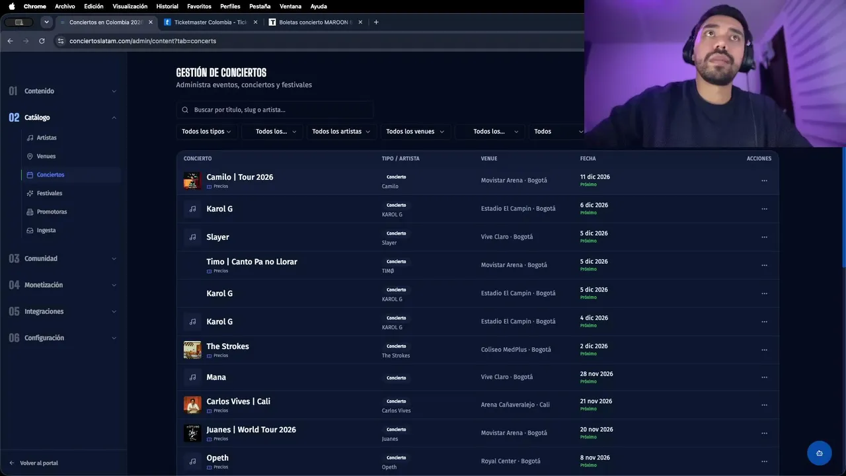Click the Chrome address bar URL
The width and height of the screenshot is (846, 476).
143,41
